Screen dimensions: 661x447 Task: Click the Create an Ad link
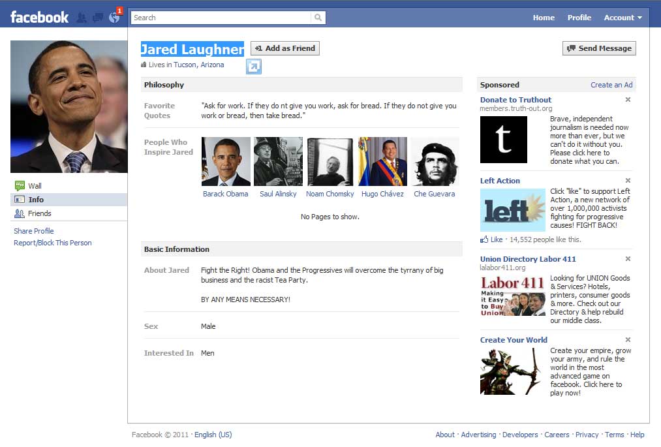tap(611, 85)
